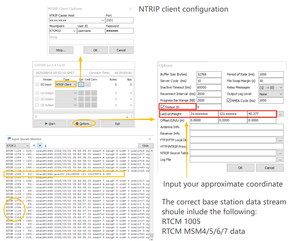Image resolution: width=292 pixels, height=241 pixels.
Task: Click the Port field showing 2101
Action: 119,20
